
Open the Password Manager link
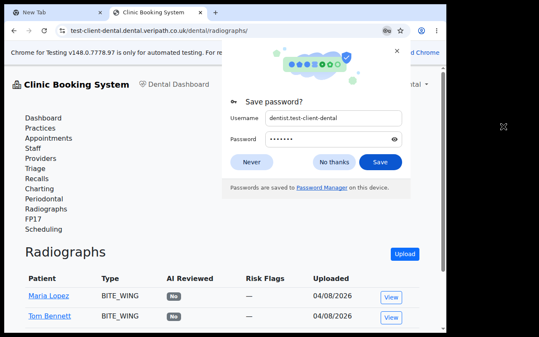(x=322, y=188)
